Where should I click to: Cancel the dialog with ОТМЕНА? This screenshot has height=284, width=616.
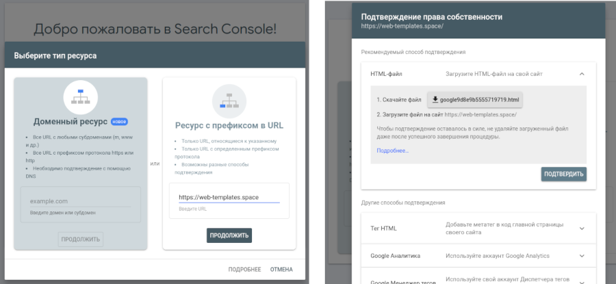pos(281,269)
